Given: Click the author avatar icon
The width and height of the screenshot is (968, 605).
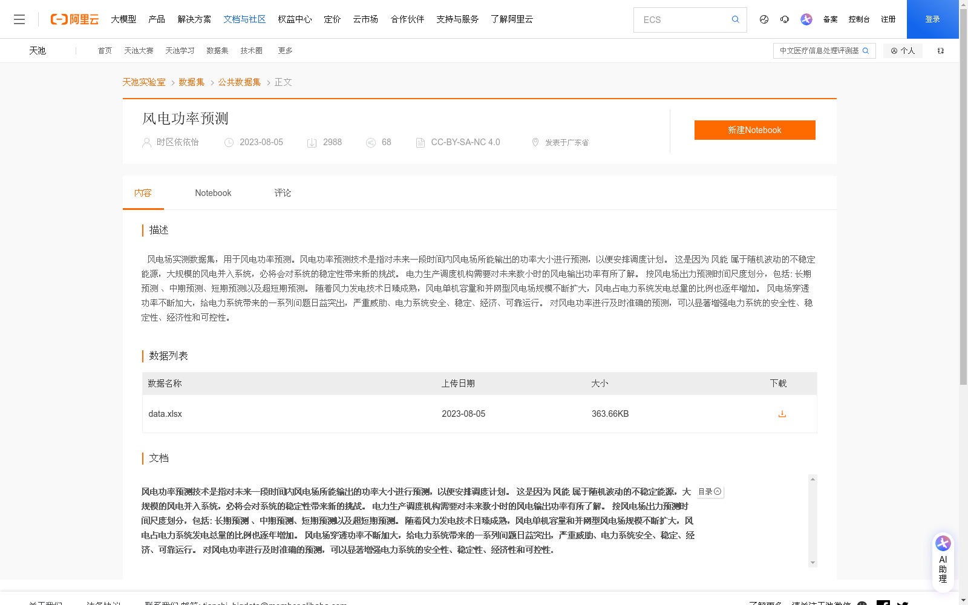Looking at the screenshot, I should [146, 143].
